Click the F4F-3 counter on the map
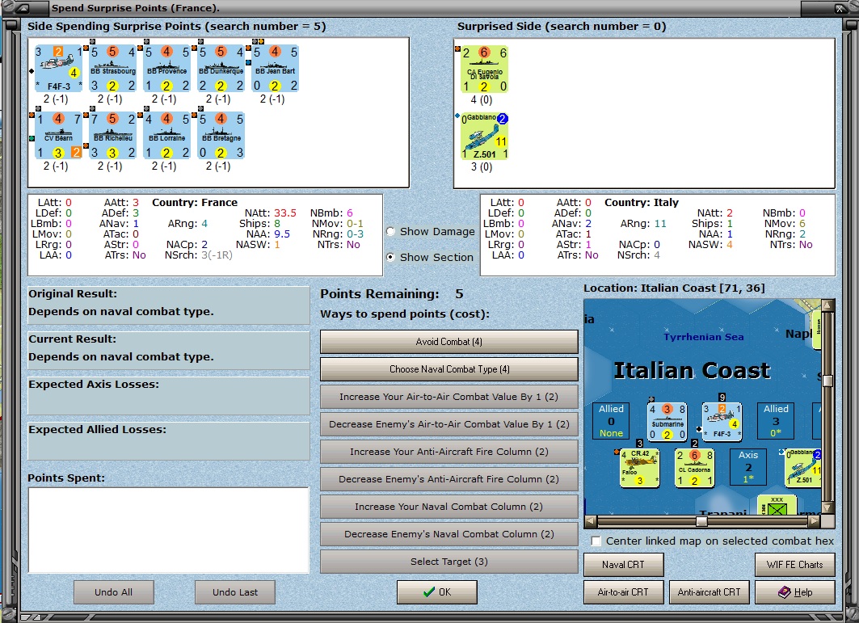Viewport: 859px width, 623px height. tap(722, 421)
